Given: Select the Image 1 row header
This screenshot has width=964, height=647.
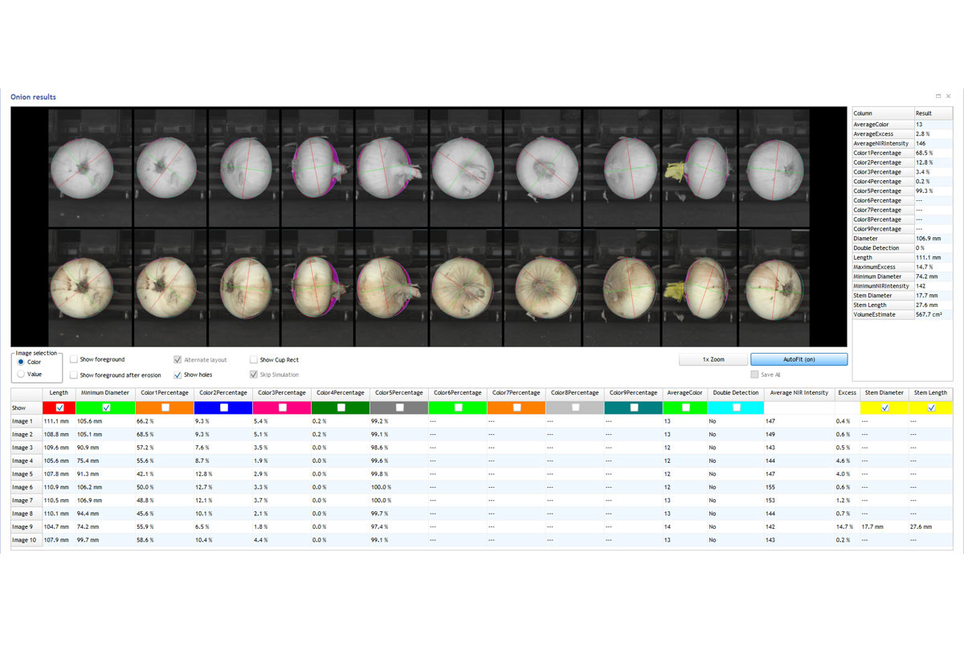Looking at the screenshot, I should (24, 421).
